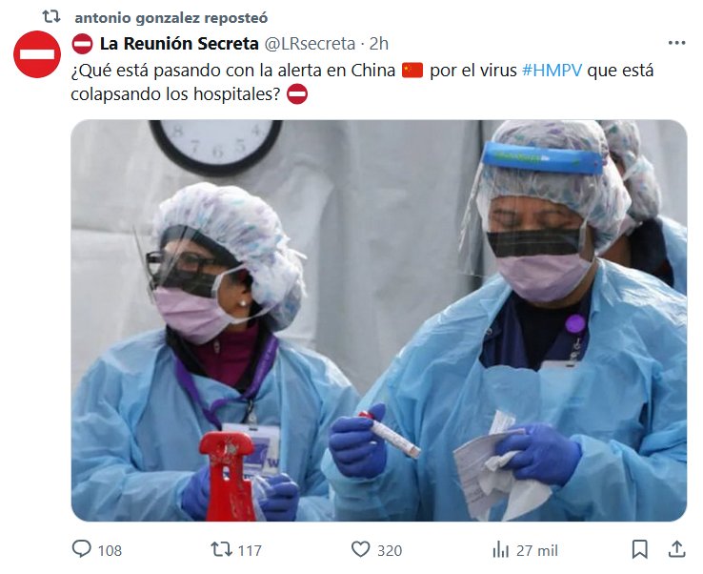Open the three-dot more options menu
703x574 pixels.
(x=676, y=43)
